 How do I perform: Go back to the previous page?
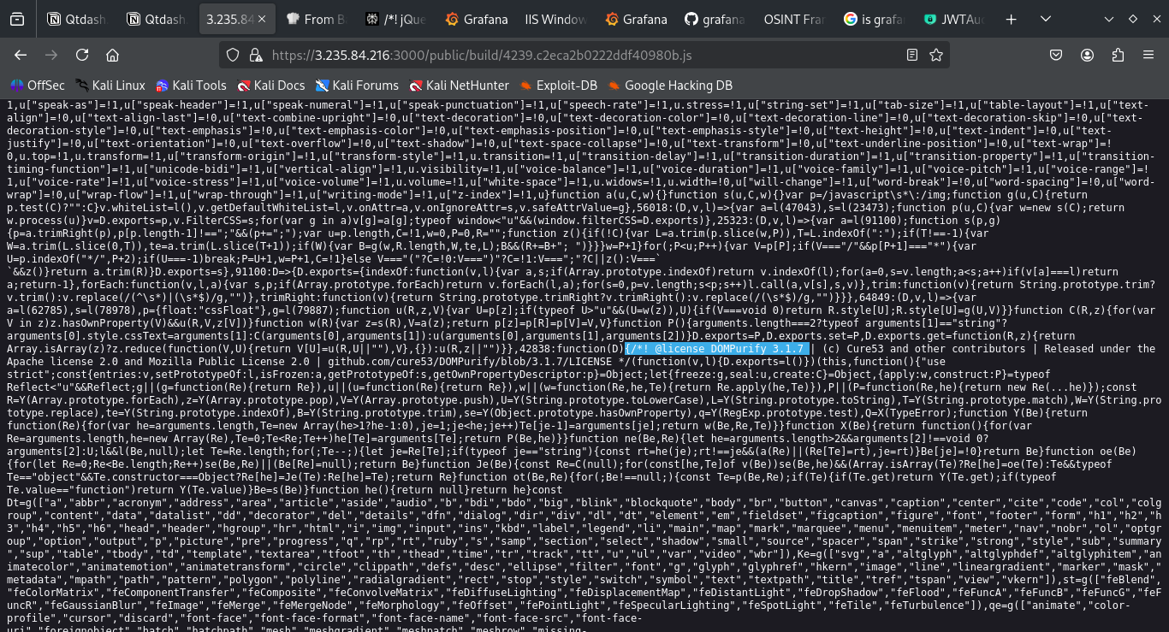click(x=21, y=55)
